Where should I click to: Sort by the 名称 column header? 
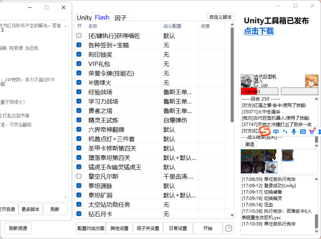124,26
